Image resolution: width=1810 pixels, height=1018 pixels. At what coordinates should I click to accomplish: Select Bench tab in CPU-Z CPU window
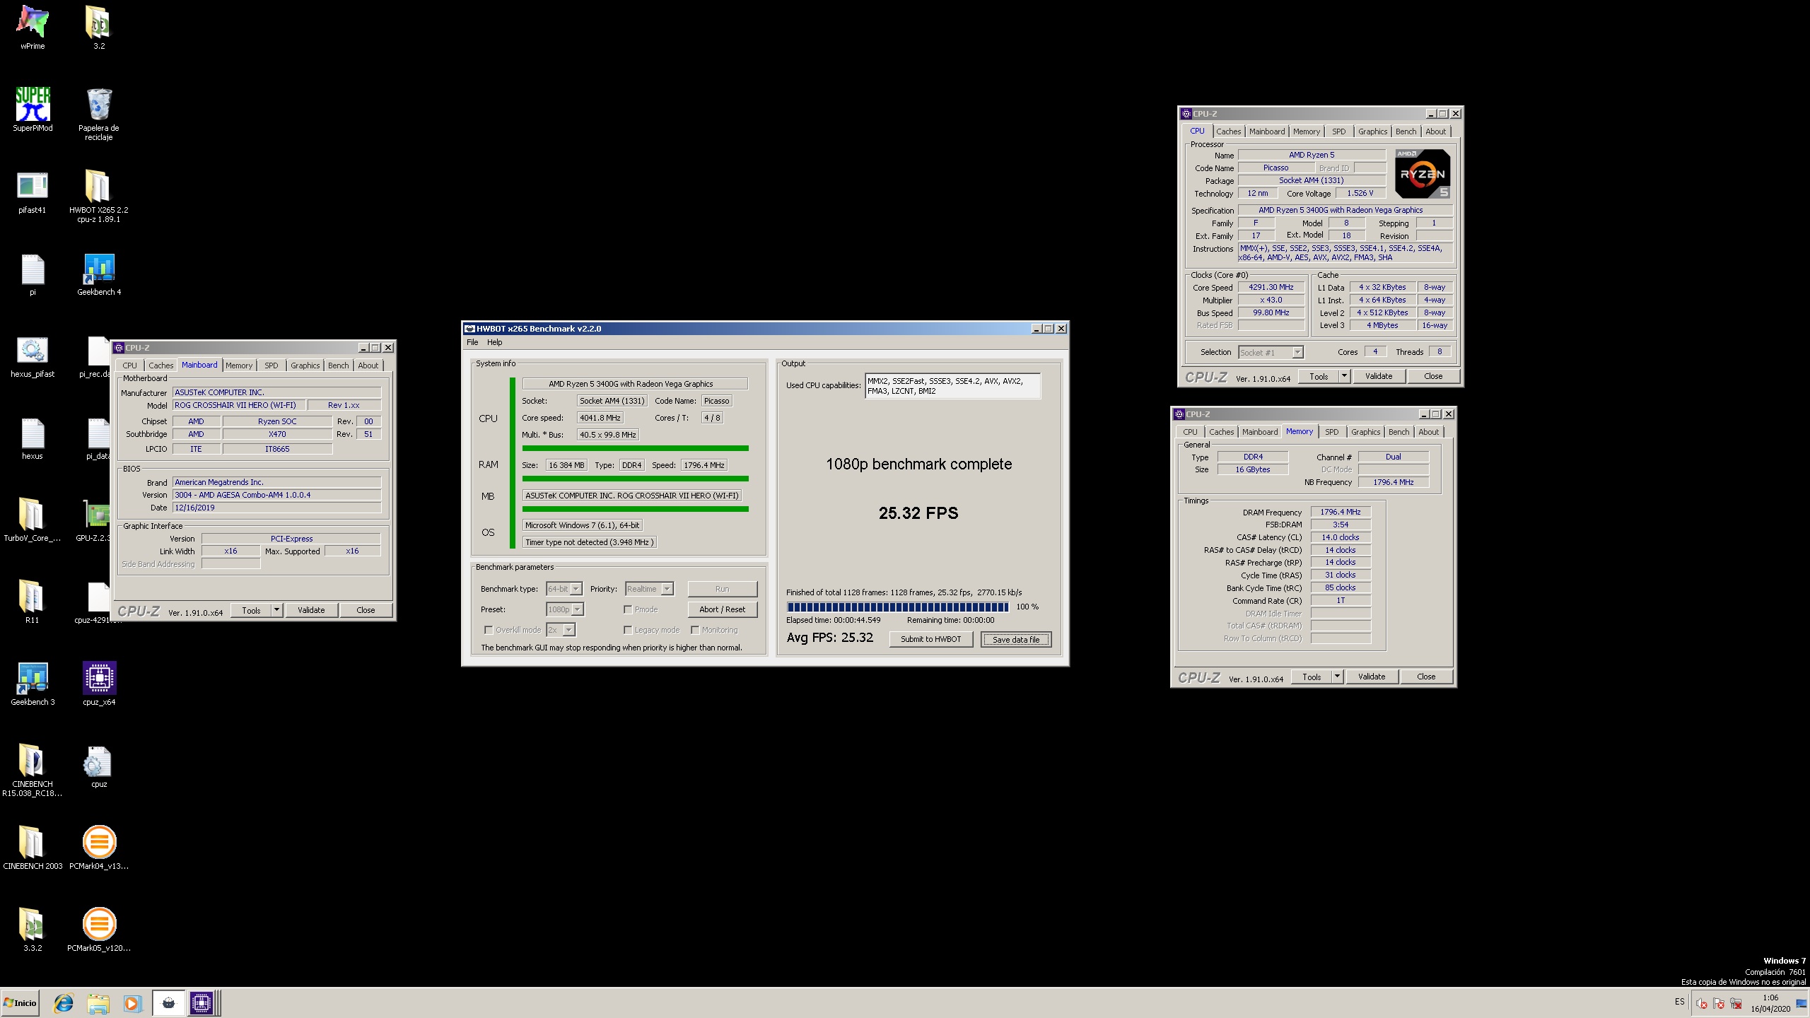pyautogui.click(x=1406, y=131)
